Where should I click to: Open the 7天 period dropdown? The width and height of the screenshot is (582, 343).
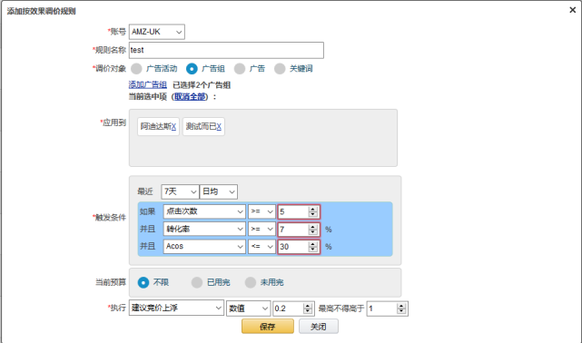180,191
